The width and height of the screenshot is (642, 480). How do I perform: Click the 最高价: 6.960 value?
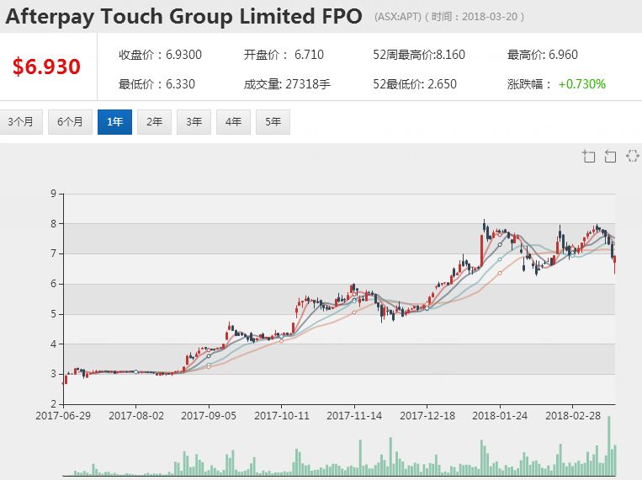543,55
